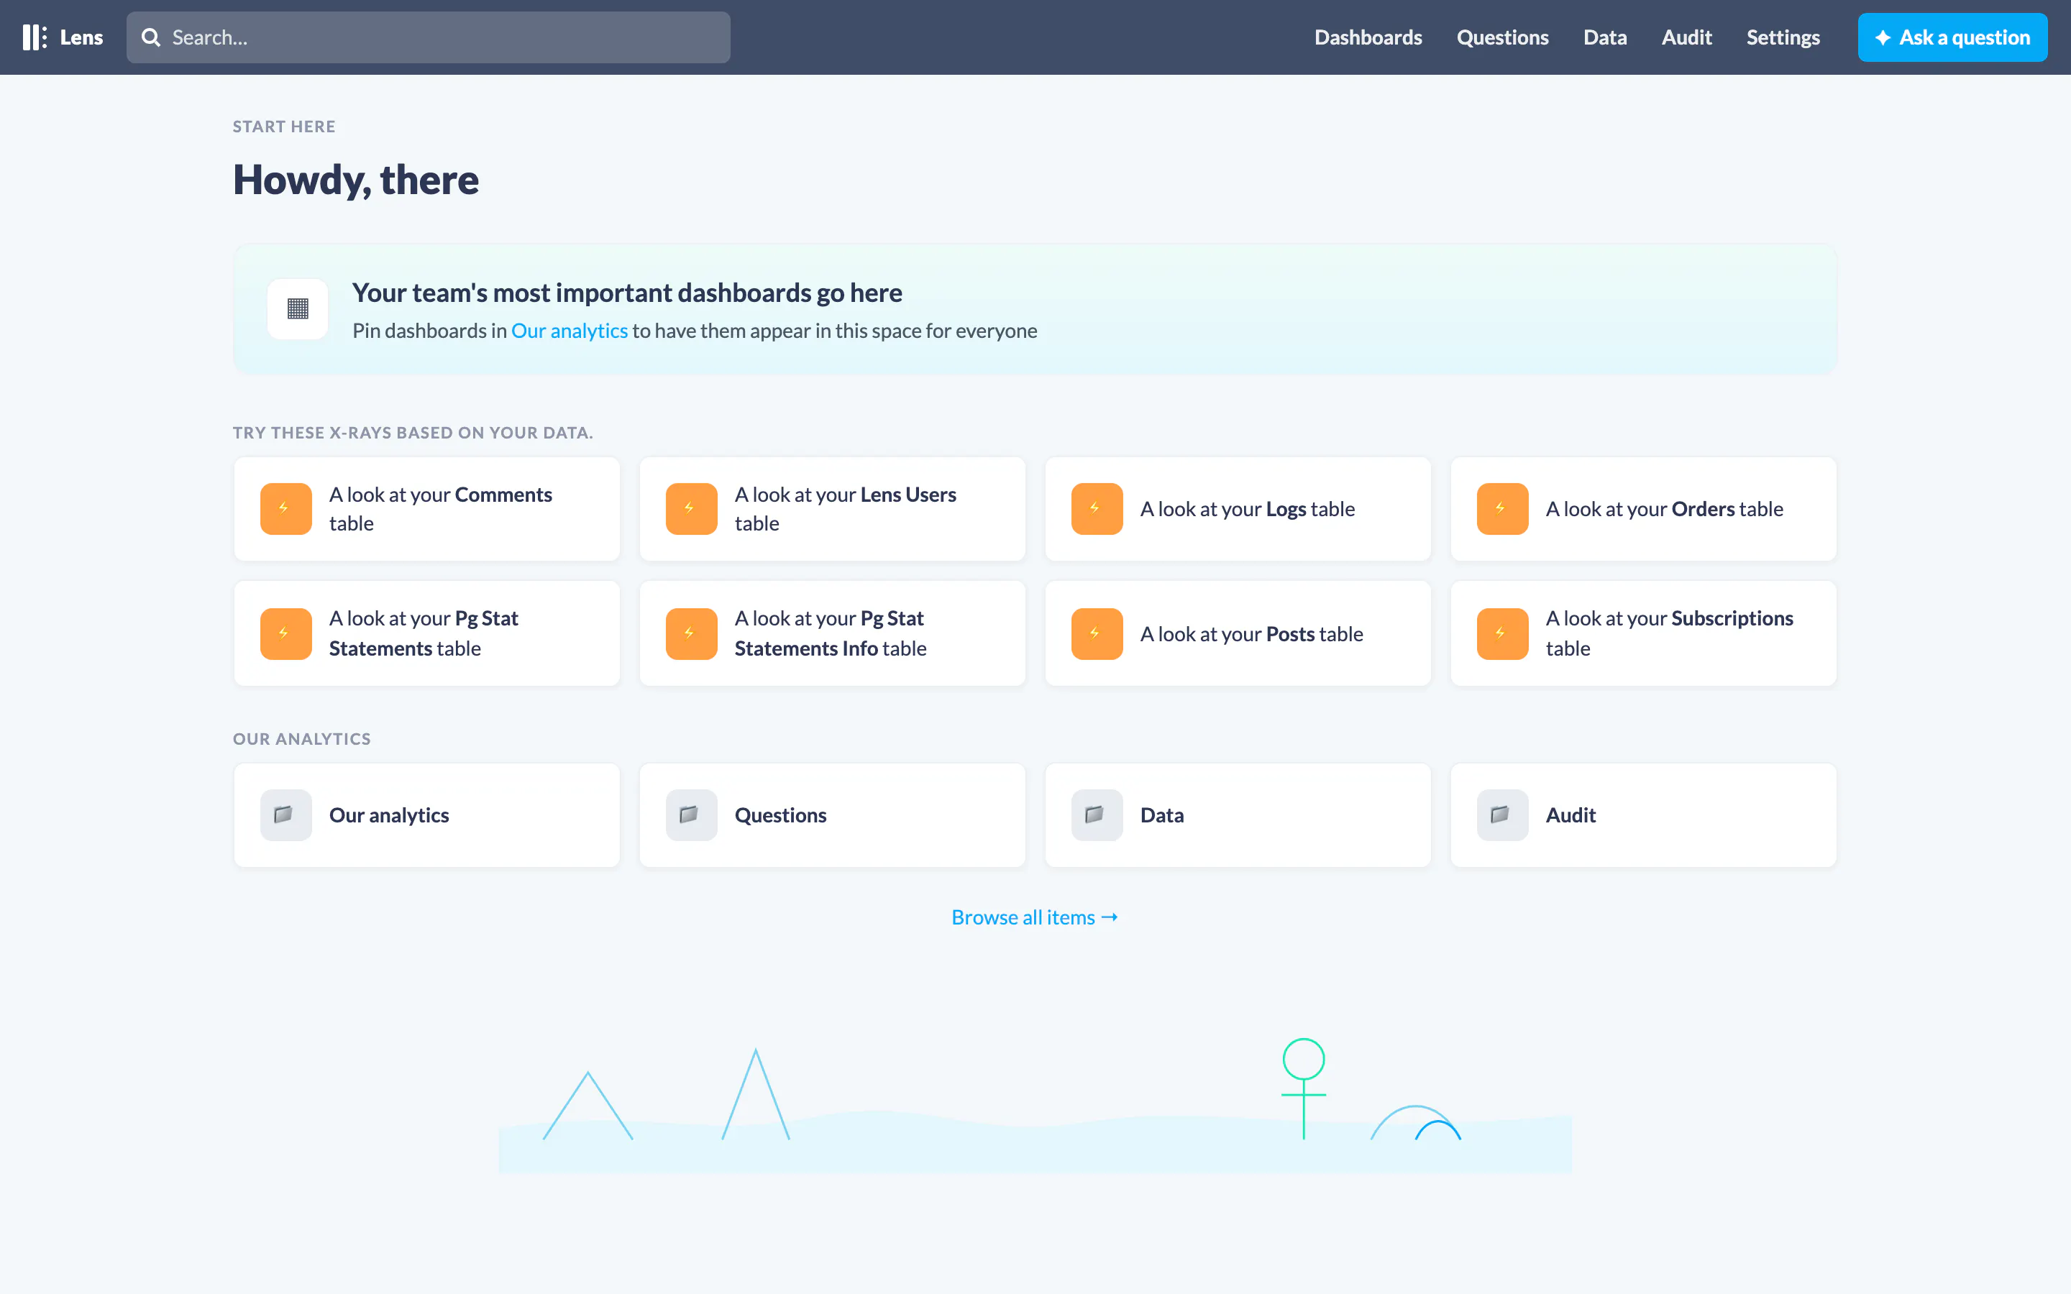
Task: Click the Lens brand name
Action: [x=81, y=37]
